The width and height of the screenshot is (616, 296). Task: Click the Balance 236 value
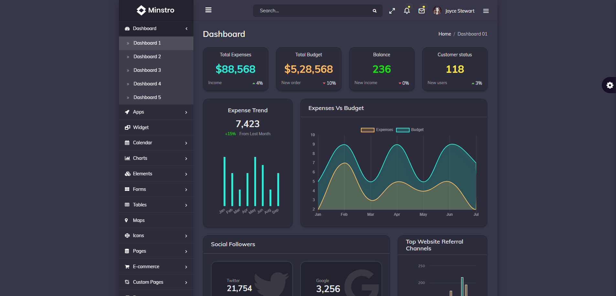(x=382, y=69)
